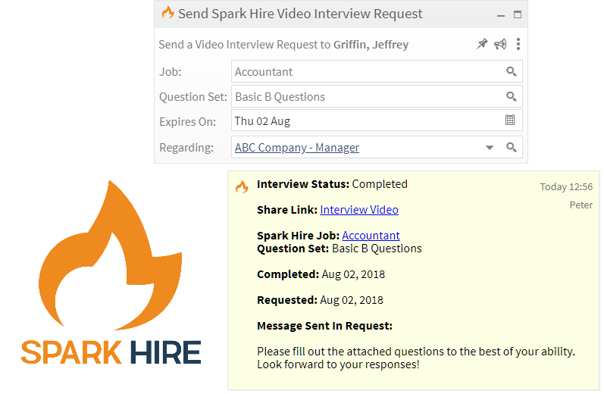Click the Interview Status: Completed text
This screenshot has height=394, width=604.
tap(332, 184)
